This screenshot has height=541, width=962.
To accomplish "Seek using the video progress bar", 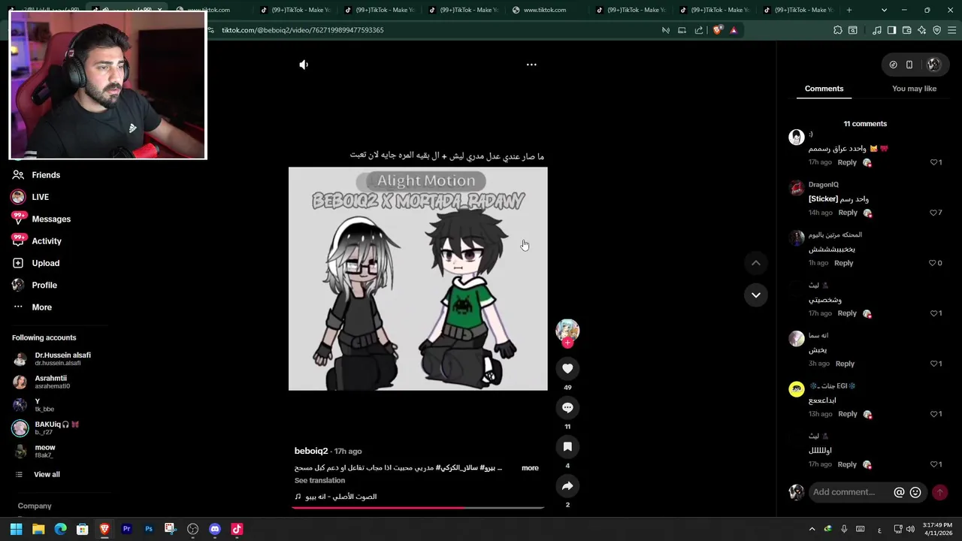I will pyautogui.click(x=418, y=508).
